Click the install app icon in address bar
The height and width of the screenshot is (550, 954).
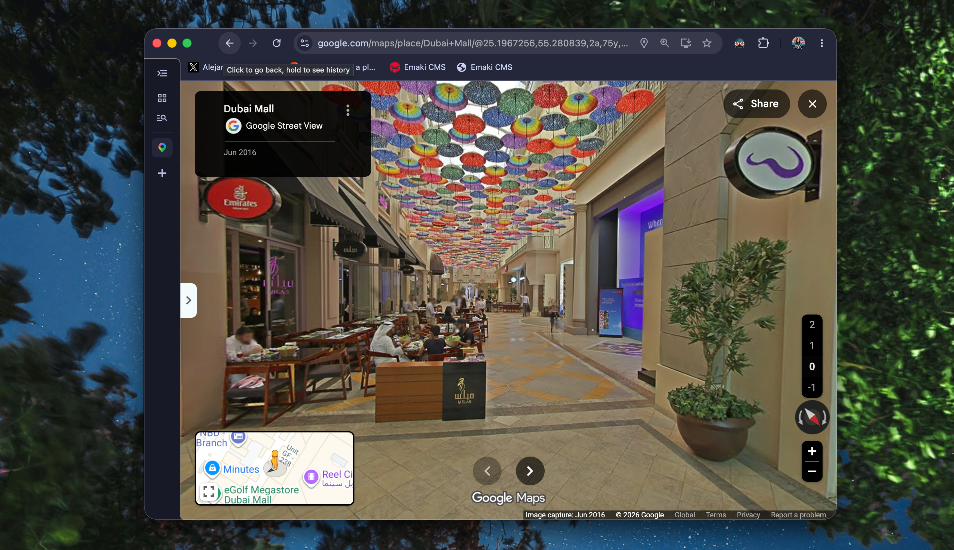click(686, 43)
